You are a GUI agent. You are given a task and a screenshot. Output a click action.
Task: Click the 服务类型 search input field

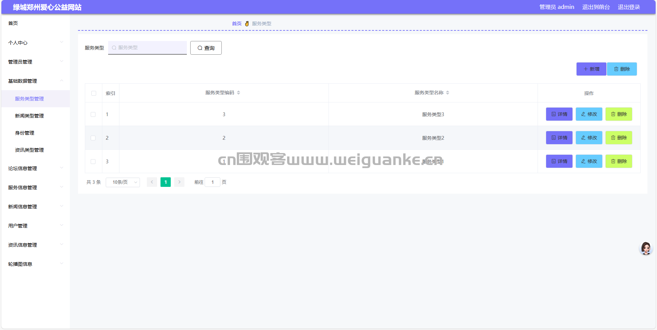pos(147,47)
